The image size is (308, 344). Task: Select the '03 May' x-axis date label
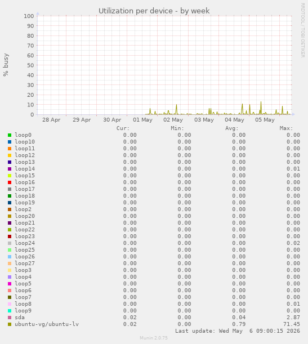point(204,120)
